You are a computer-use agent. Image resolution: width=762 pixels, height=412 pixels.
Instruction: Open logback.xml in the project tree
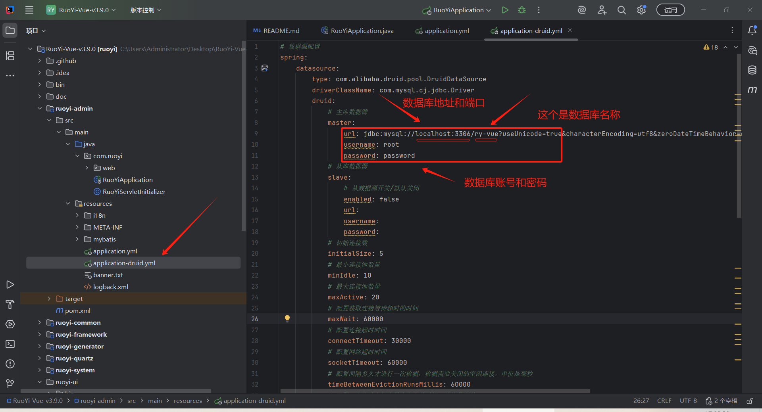click(x=110, y=287)
